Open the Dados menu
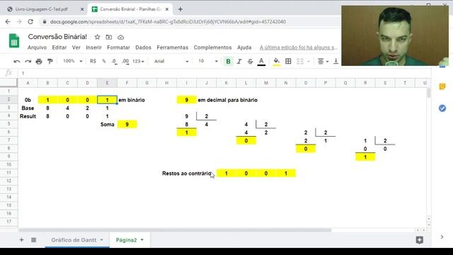 click(x=143, y=47)
